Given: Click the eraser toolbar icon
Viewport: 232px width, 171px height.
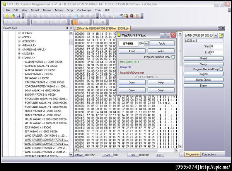Looking at the screenshot, I should click(x=121, y=16).
